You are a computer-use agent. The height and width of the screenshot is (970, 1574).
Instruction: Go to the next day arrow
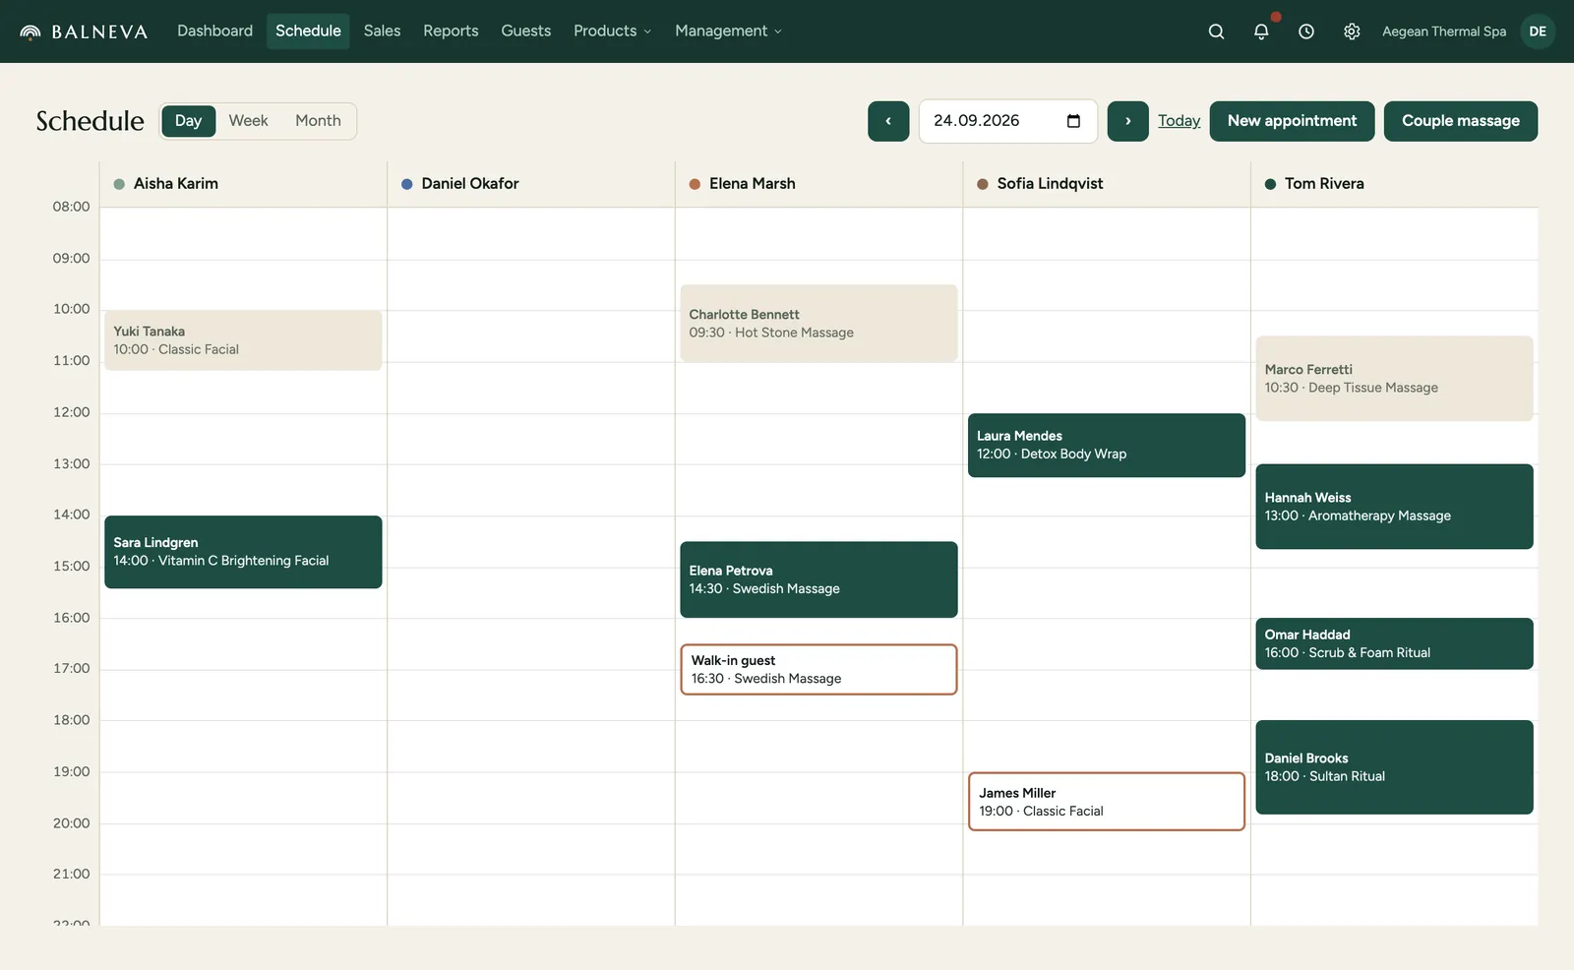tap(1128, 121)
